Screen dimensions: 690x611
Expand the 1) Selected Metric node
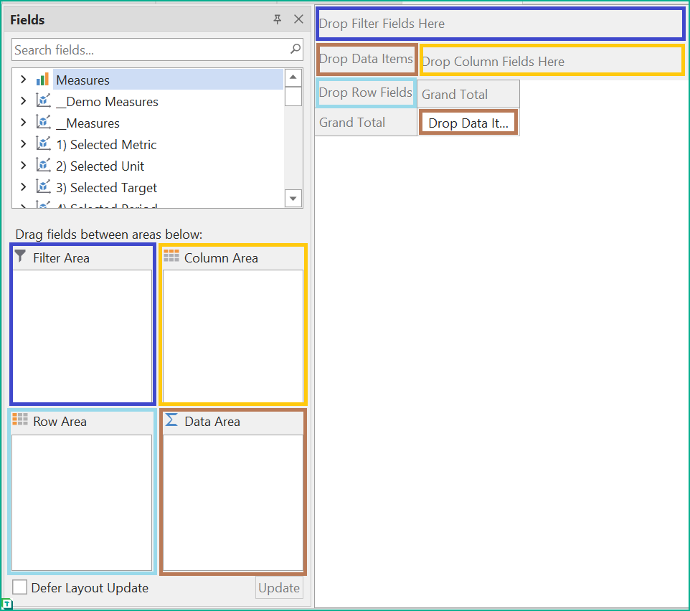tap(23, 144)
